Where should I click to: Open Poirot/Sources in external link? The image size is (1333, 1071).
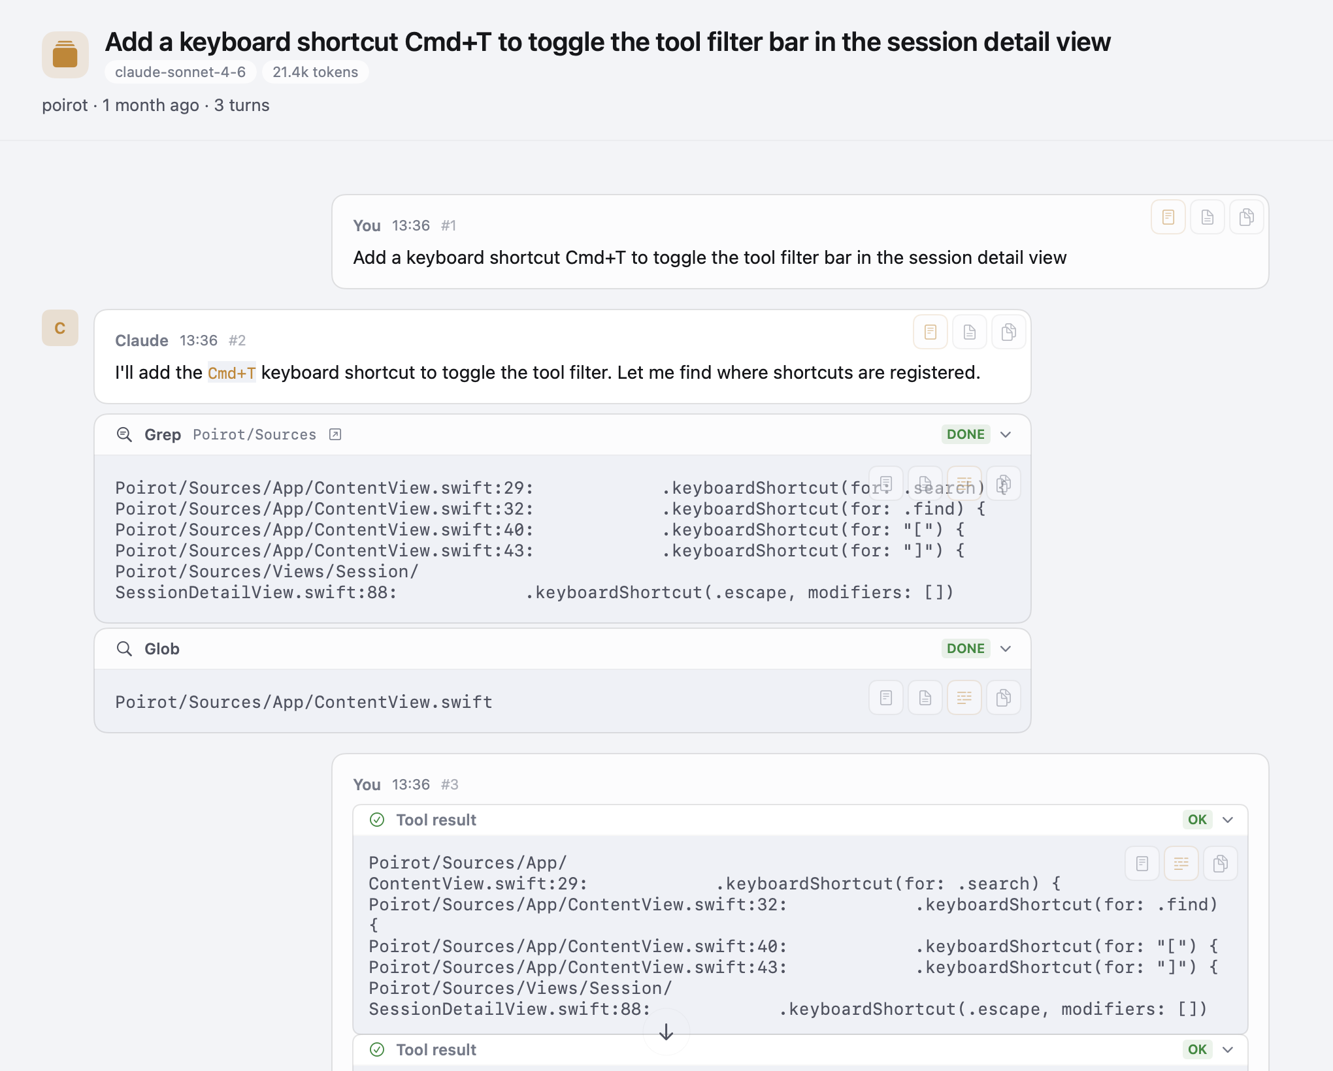point(335,434)
